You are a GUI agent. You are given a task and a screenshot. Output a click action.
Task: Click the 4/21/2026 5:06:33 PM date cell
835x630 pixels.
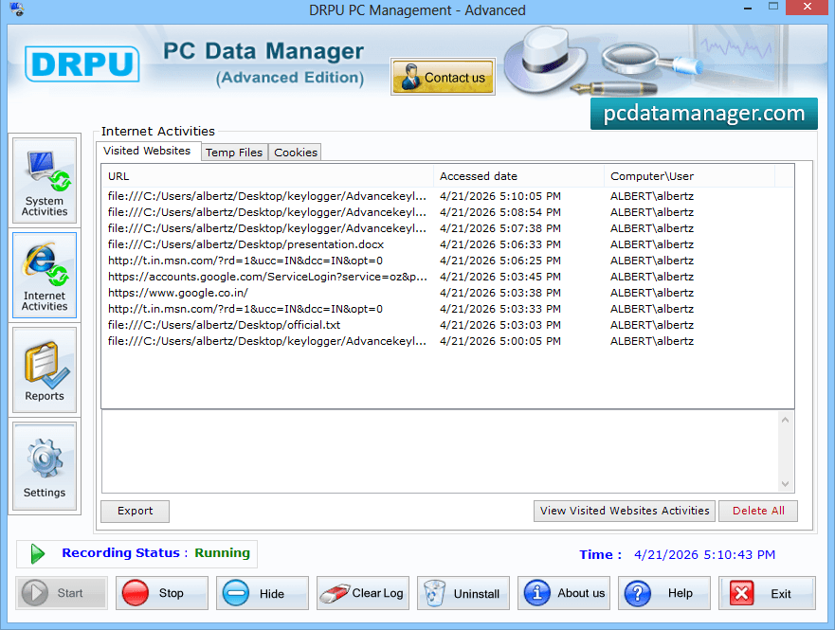pyautogui.click(x=500, y=244)
